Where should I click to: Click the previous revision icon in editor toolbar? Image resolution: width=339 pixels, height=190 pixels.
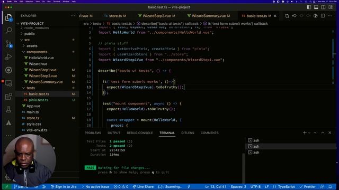coord(294,16)
